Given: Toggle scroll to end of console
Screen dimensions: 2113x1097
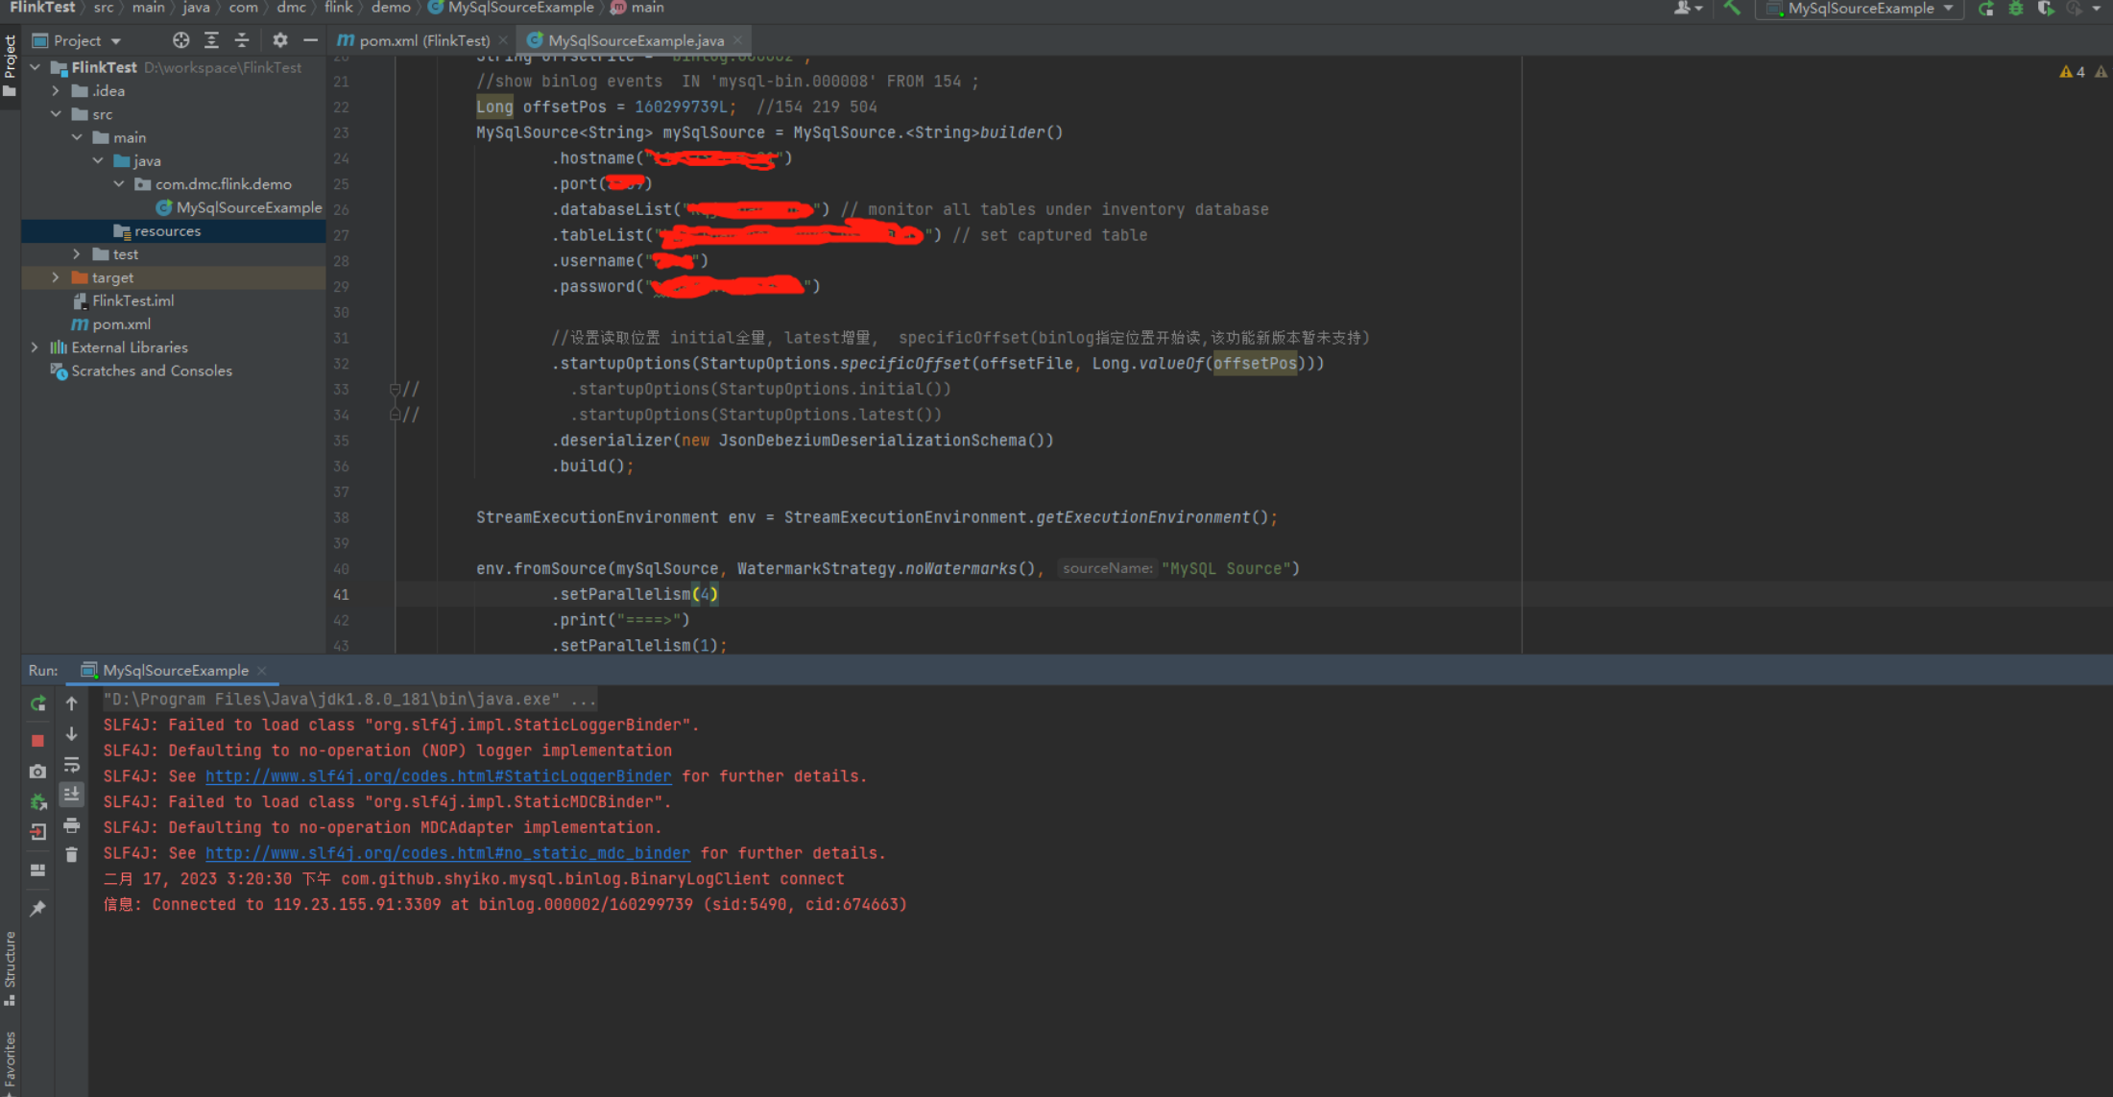Looking at the screenshot, I should click(x=72, y=795).
